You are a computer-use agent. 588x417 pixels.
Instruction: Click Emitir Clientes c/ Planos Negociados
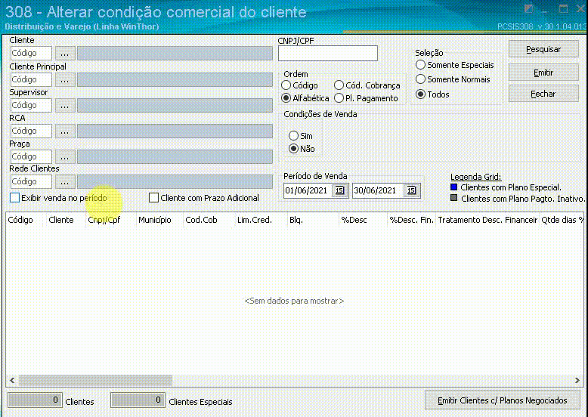[x=502, y=400]
